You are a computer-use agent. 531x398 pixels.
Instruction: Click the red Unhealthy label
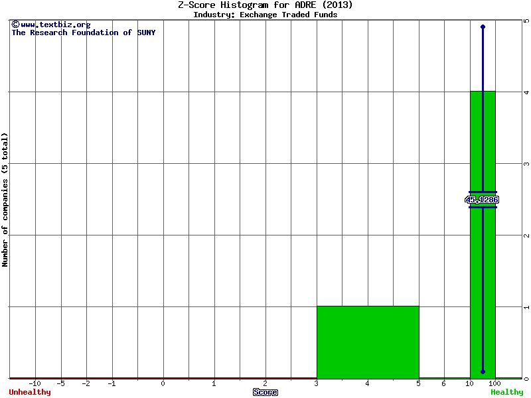click(30, 392)
